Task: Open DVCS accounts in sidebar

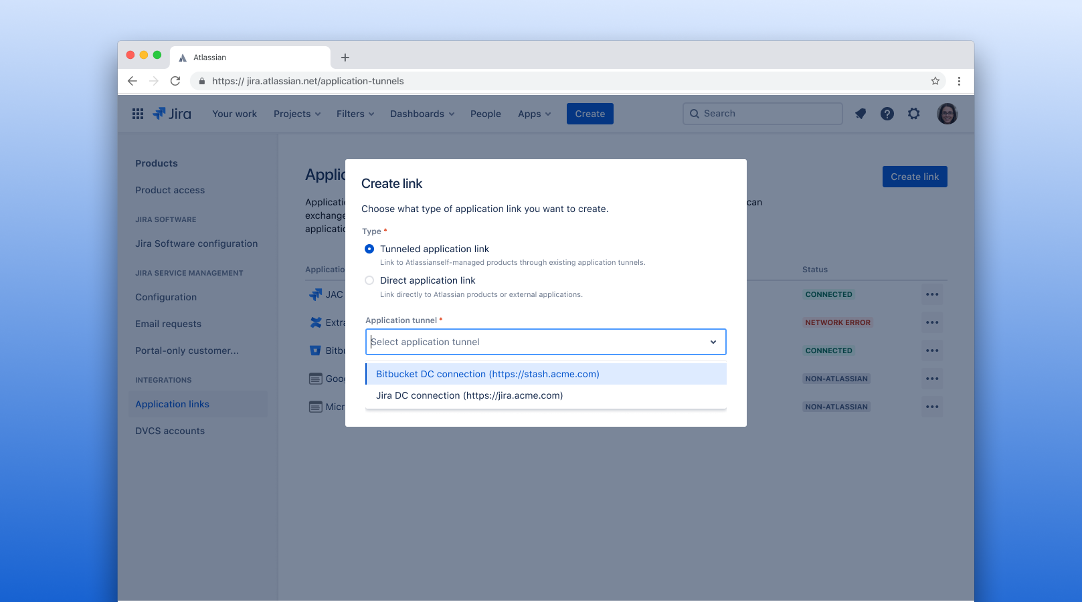Action: point(170,431)
